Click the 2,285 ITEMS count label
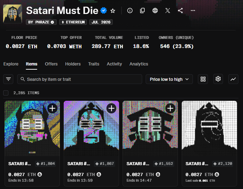The image size is (243, 189). [x=26, y=93]
